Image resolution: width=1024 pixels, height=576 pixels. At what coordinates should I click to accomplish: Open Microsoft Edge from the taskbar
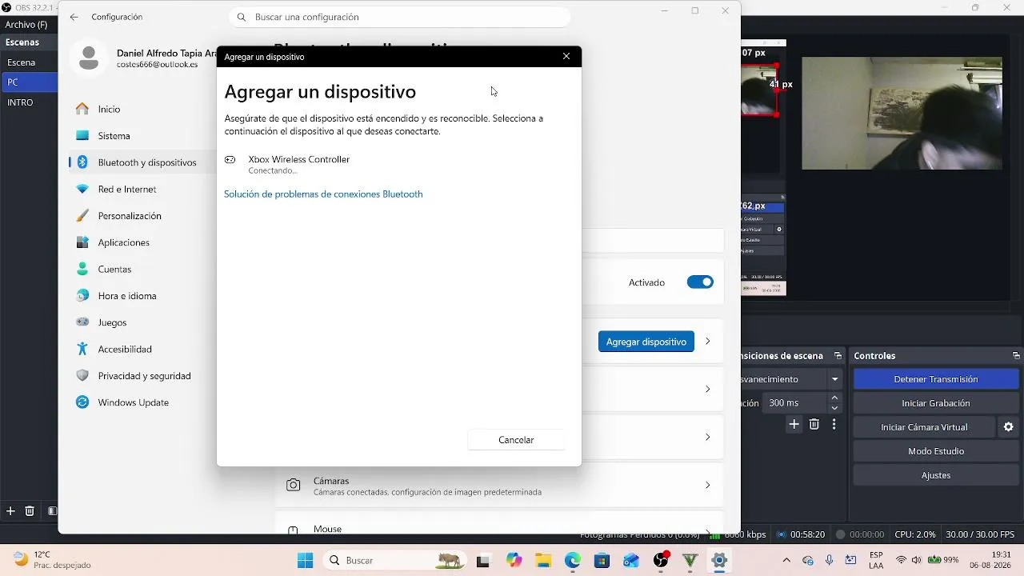click(573, 560)
